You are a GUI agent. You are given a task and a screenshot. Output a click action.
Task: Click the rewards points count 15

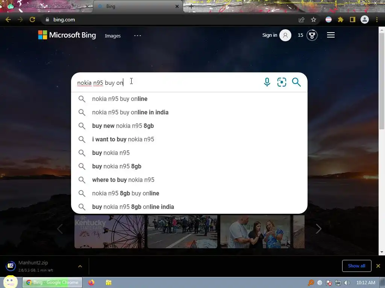pos(300,35)
